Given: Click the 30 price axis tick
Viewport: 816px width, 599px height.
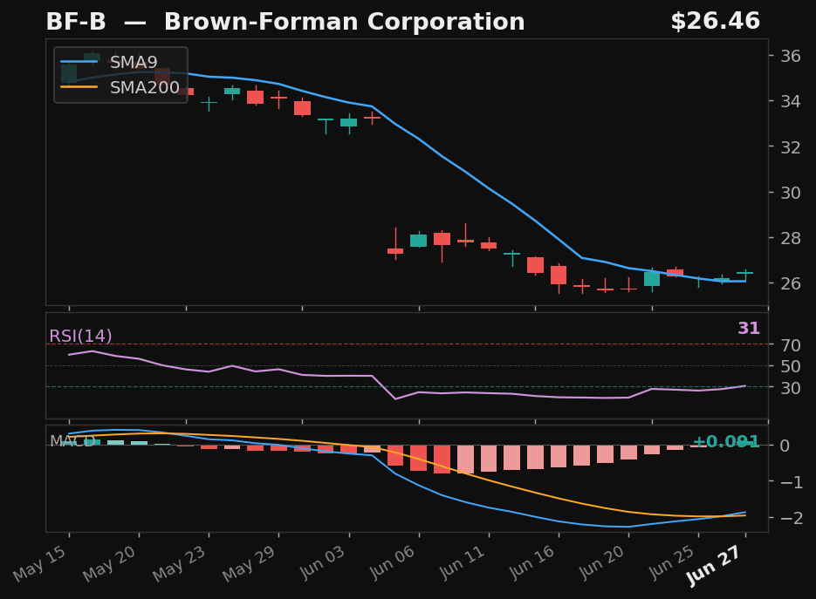Looking at the screenshot, I should 791,193.
